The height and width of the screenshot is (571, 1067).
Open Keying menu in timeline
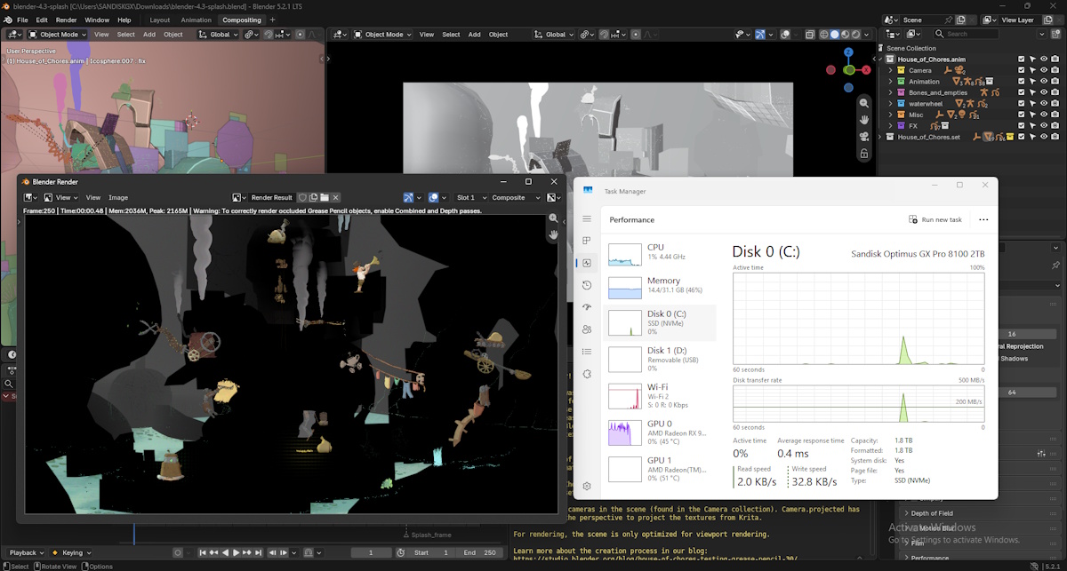(x=72, y=552)
